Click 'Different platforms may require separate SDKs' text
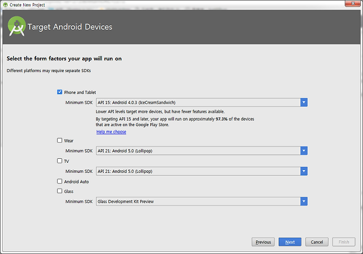Screen dimensions: 363x254 coord(48,71)
